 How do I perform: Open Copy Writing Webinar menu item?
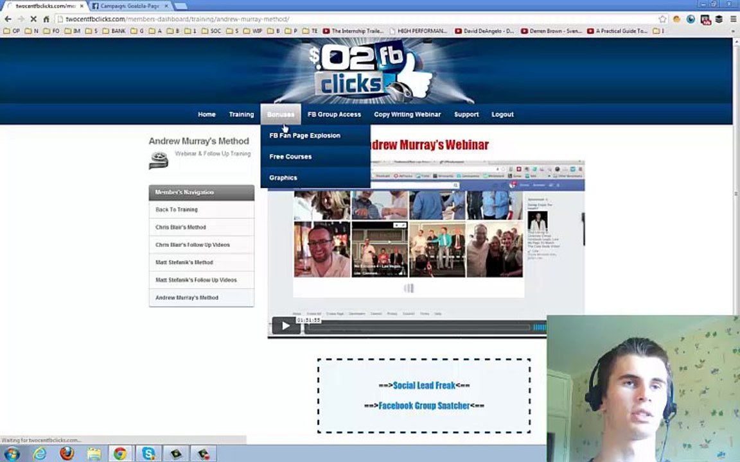pos(407,115)
